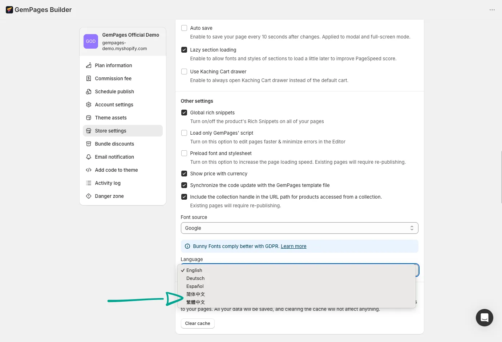Click the Email notification bell icon
Image resolution: width=502 pixels, height=342 pixels.
coord(89,157)
